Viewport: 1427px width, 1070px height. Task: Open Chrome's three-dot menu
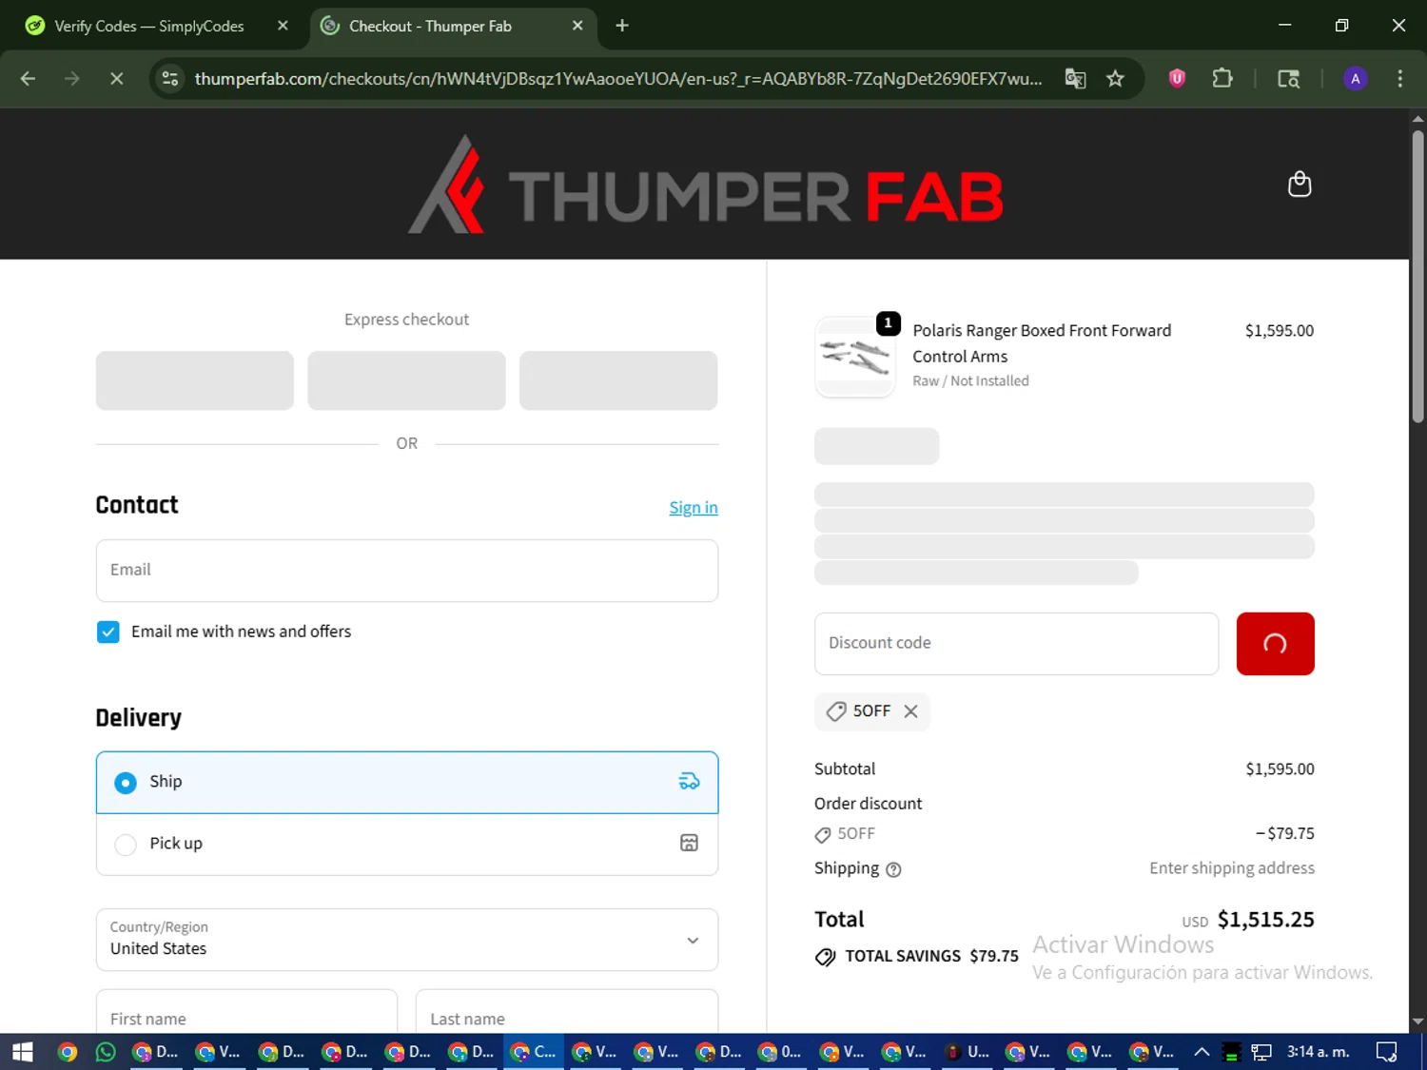click(1399, 79)
